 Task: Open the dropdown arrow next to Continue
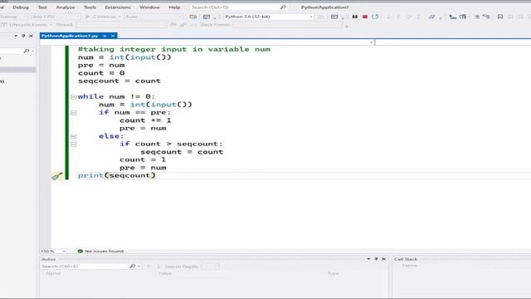(x=119, y=17)
